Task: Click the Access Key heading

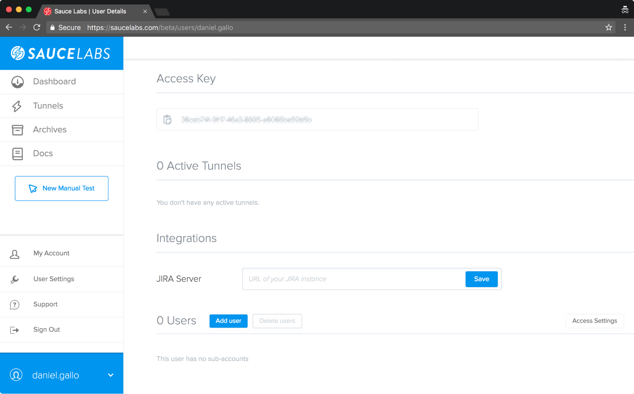Action: tap(186, 78)
